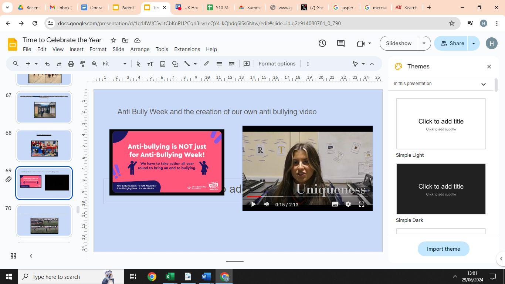Screen dimensions: 505x284
Task: Redo the last action
Action: tap(59, 64)
